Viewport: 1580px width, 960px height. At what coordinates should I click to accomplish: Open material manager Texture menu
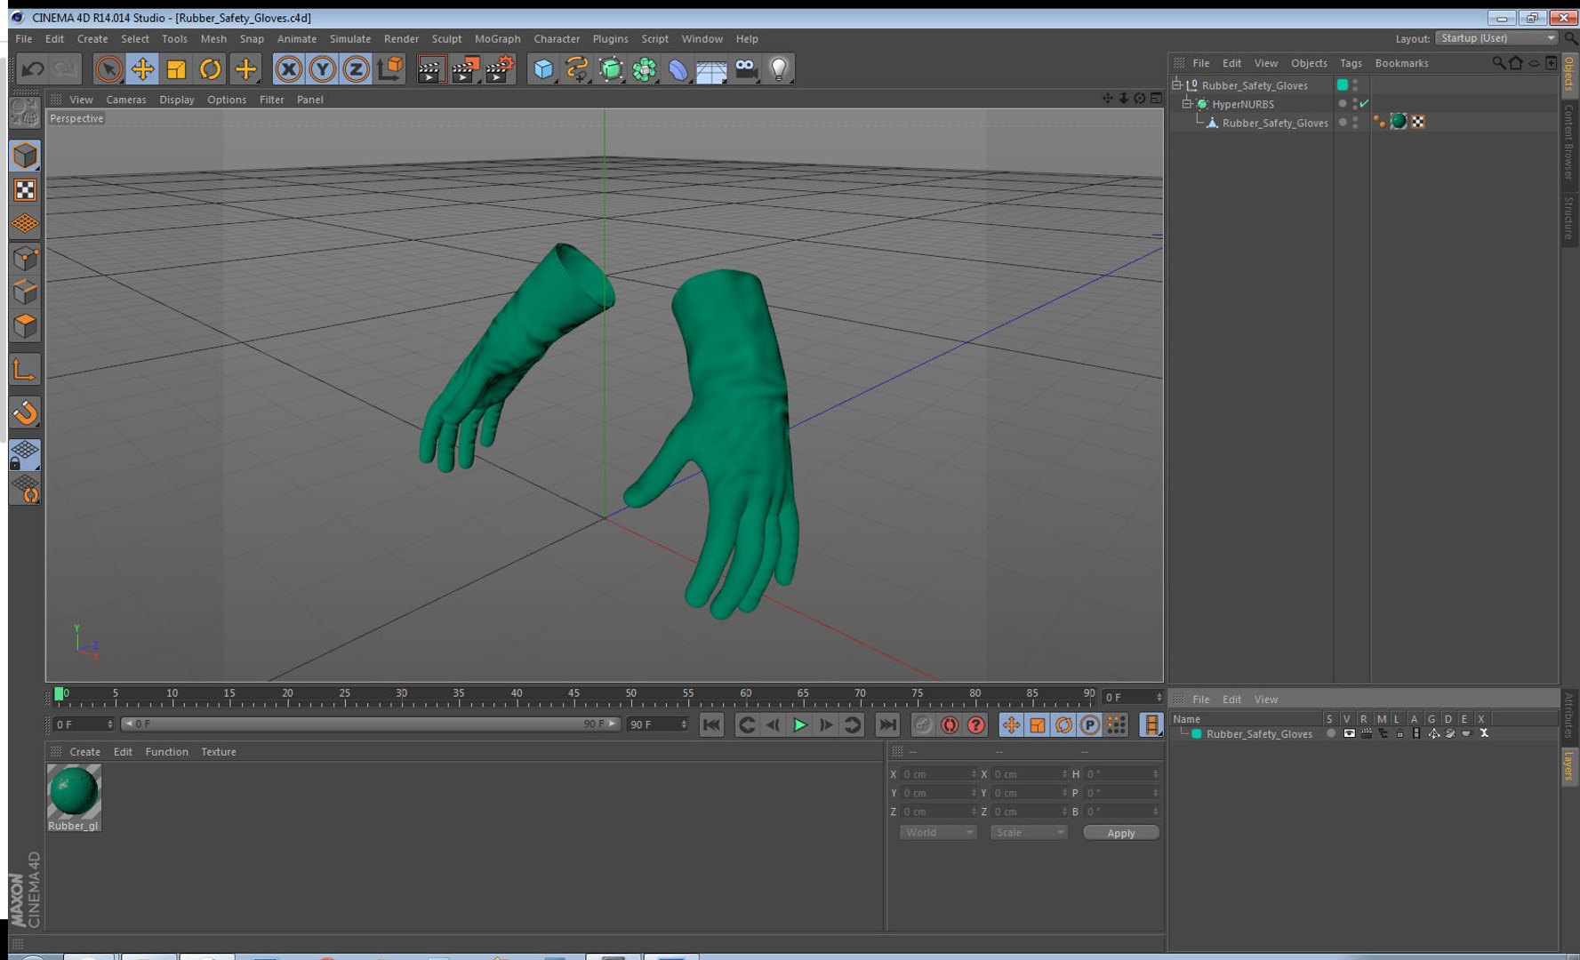coord(218,752)
